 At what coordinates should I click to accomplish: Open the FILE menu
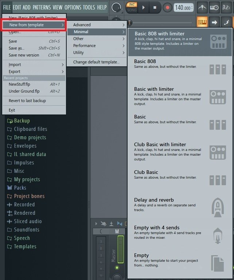(7, 7)
